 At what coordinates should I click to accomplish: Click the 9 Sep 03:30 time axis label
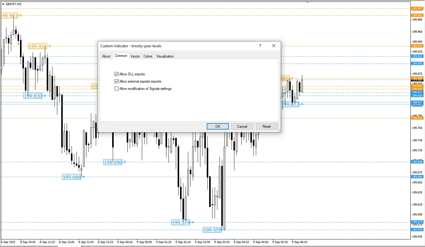222,242
